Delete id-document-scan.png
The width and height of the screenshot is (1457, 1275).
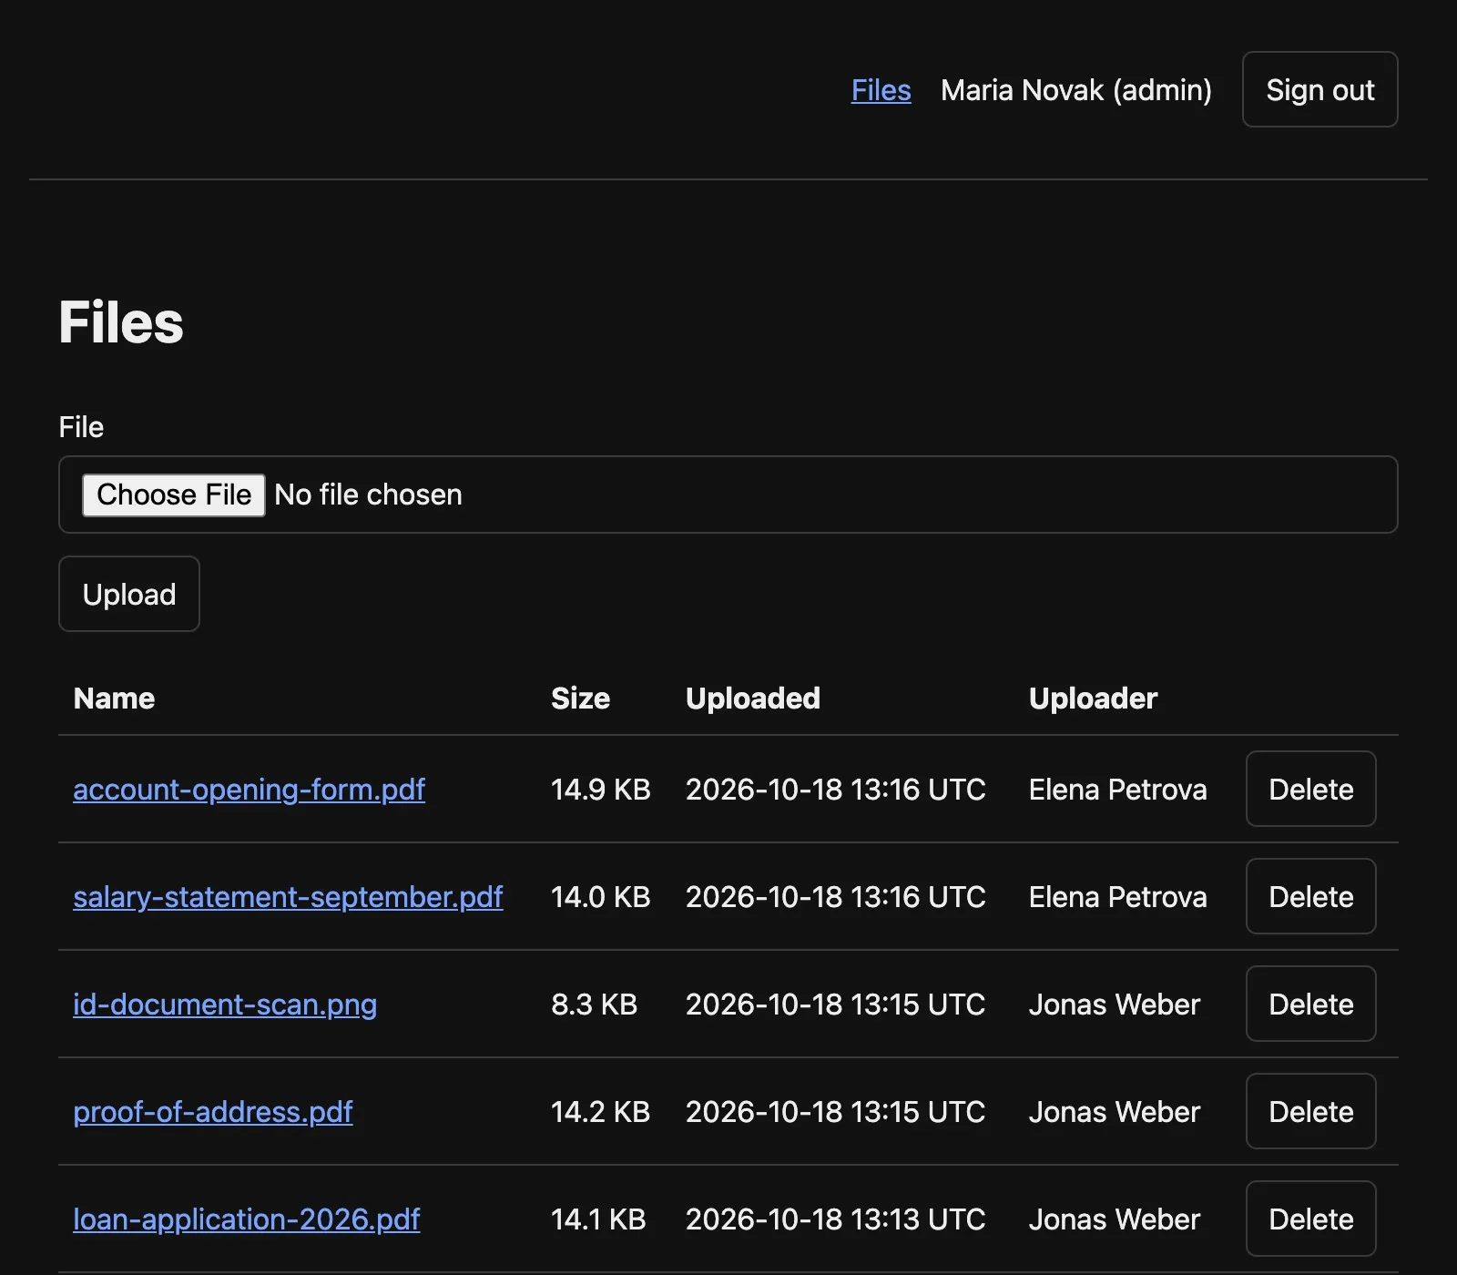point(1310,1004)
